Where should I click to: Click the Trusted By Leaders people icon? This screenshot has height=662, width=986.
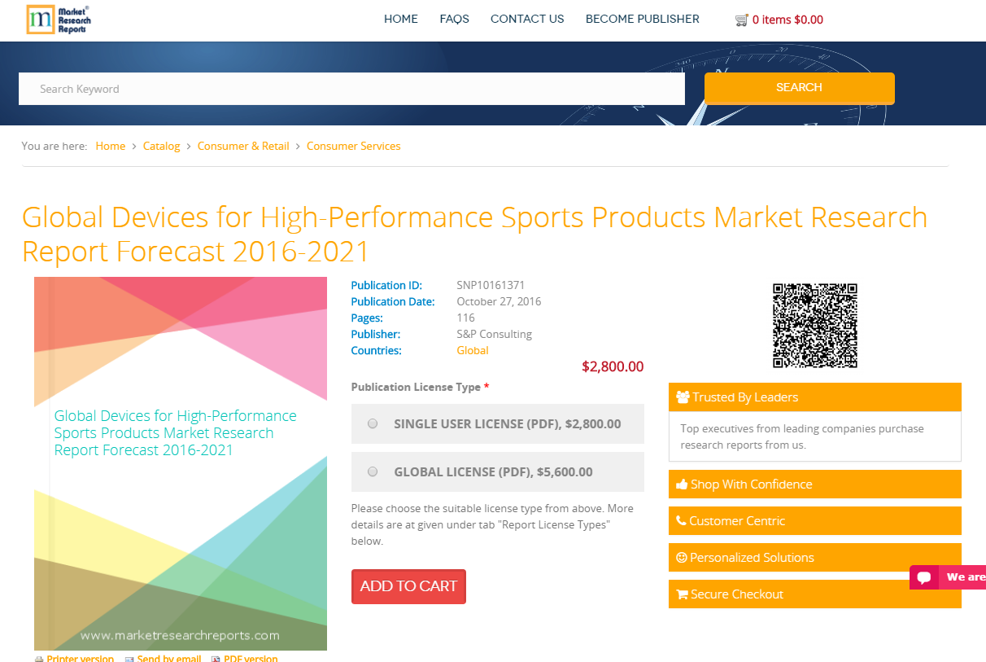pos(683,397)
